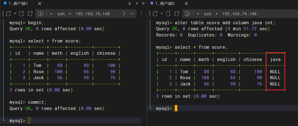Add new tab with plus icon

click(x=137, y=4)
